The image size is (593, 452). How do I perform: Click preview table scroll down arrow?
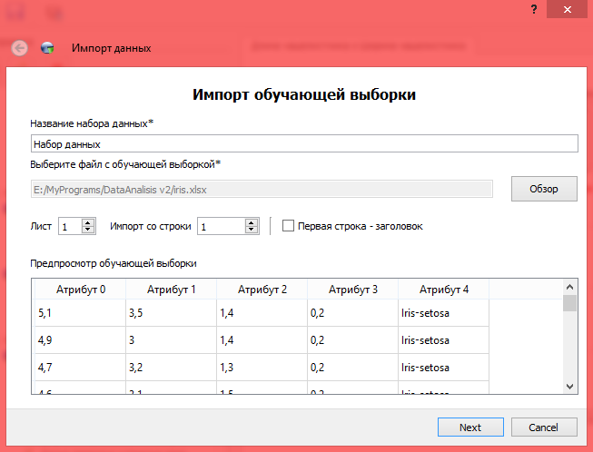click(569, 387)
